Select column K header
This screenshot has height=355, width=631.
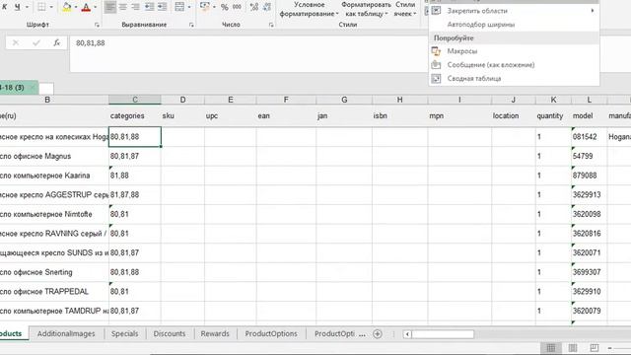[553, 100]
